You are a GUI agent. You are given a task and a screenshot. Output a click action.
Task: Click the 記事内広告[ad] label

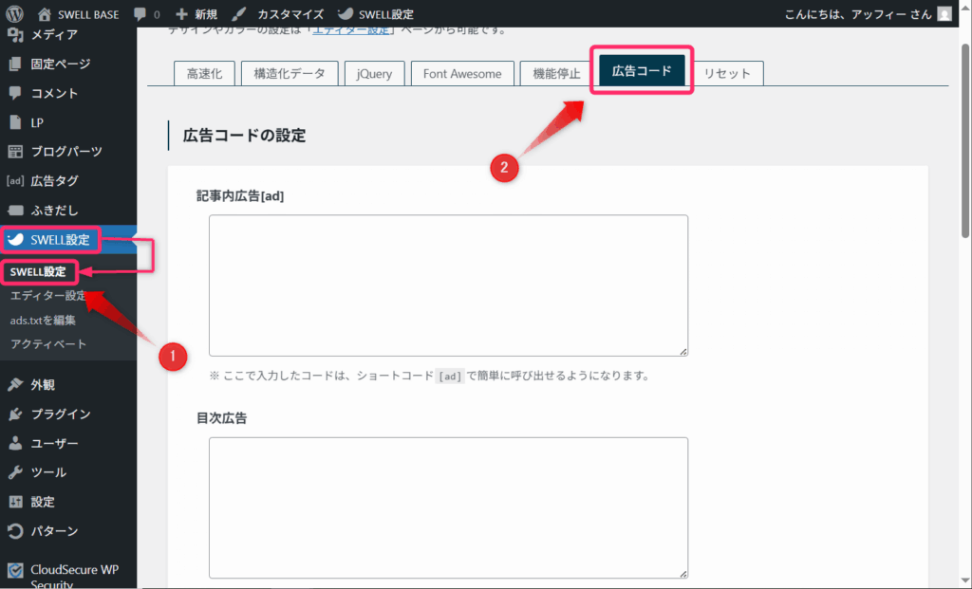(240, 195)
